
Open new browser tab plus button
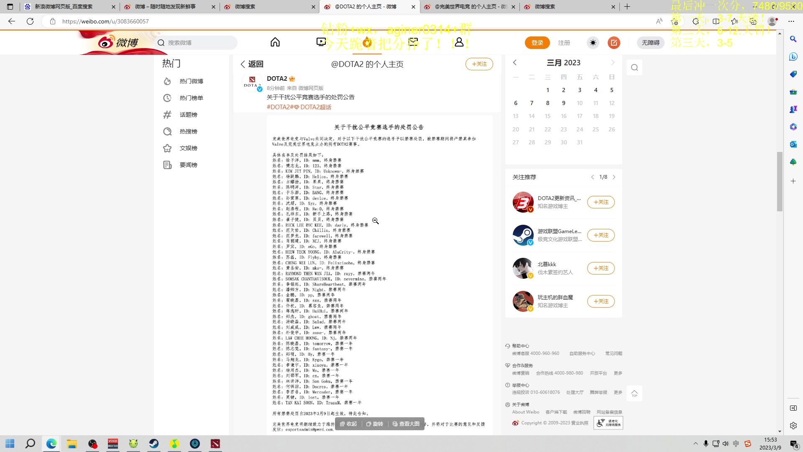(x=627, y=7)
